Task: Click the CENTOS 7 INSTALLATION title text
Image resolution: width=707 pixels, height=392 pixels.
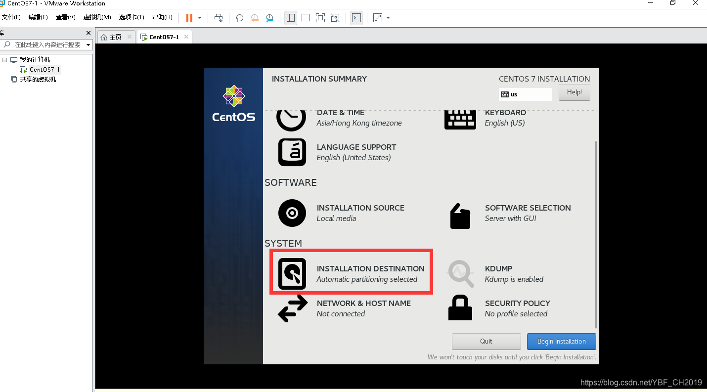Action: (x=544, y=79)
